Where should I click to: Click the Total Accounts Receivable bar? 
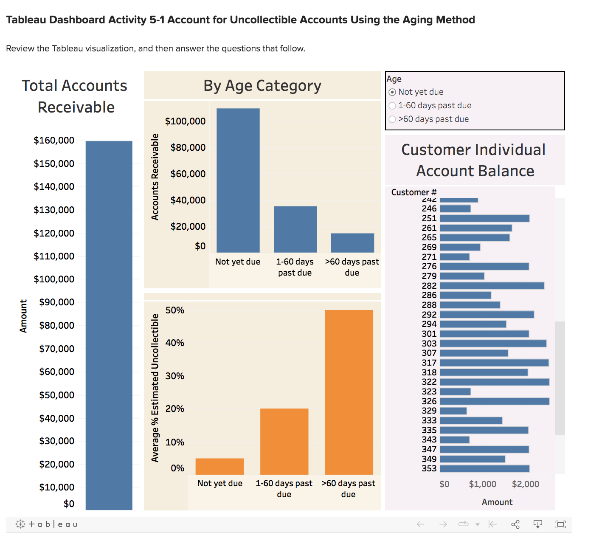[x=109, y=323]
